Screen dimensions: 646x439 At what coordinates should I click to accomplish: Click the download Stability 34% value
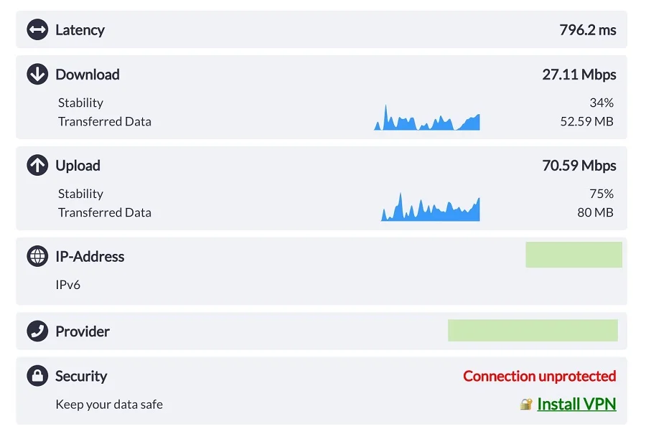(601, 103)
